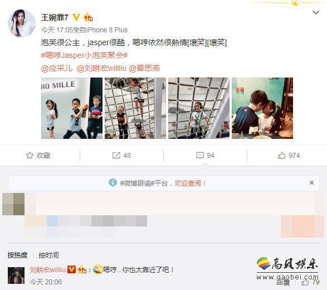Click 王婉霏7 profile avatar
Viewport: 327px width, 290px height.
(x=22, y=23)
